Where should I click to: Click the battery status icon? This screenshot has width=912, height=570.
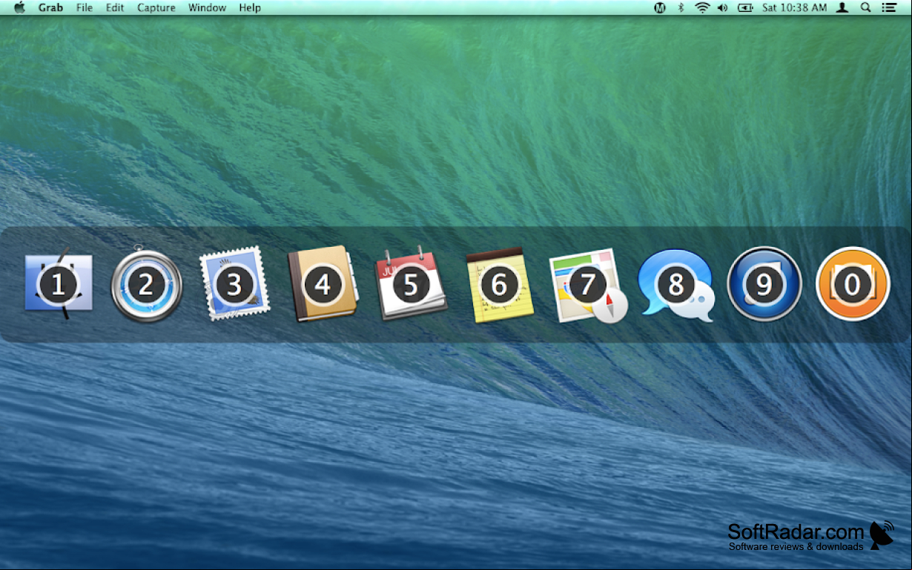[x=745, y=7]
